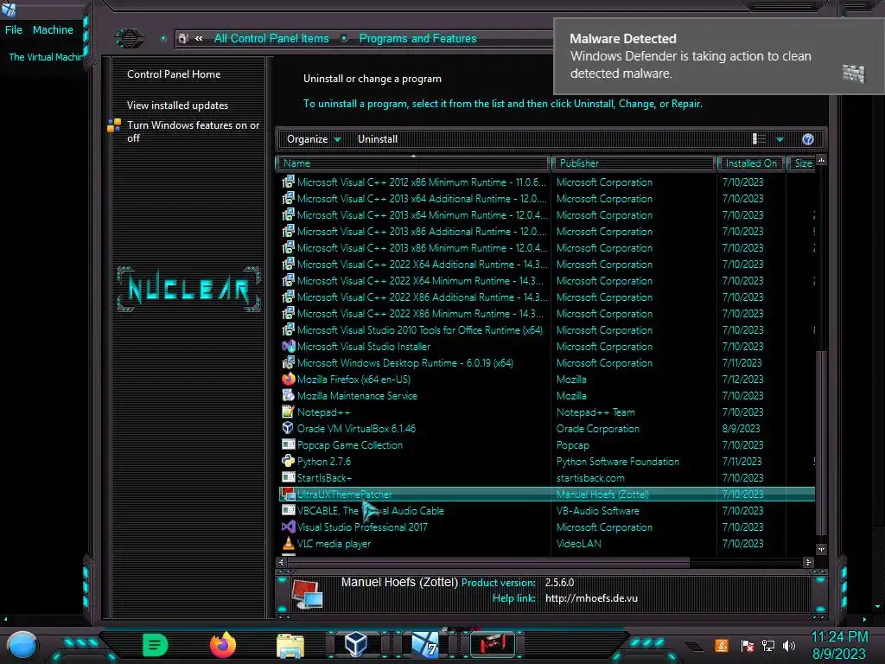Click the Microsoft Windows Desktop Runtime icon
Screen dimensions: 885x664
click(289, 362)
